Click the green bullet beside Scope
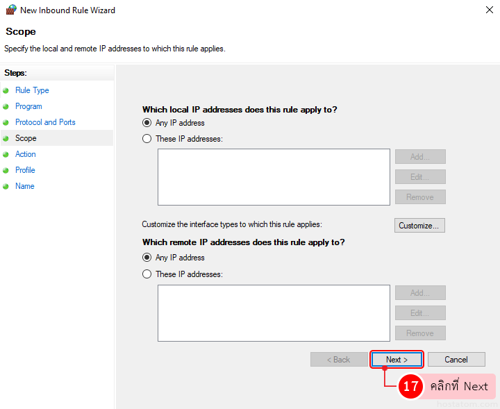This screenshot has height=409, width=500. [x=6, y=138]
